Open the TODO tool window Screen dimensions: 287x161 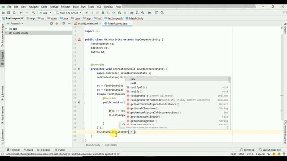(x=60, y=150)
